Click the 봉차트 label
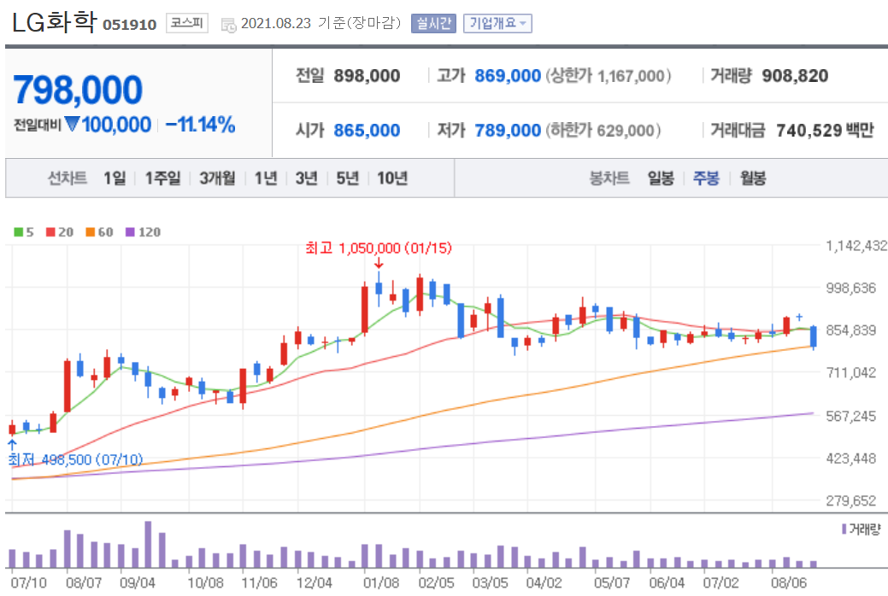This screenshot has height=596, width=888. pyautogui.click(x=609, y=178)
